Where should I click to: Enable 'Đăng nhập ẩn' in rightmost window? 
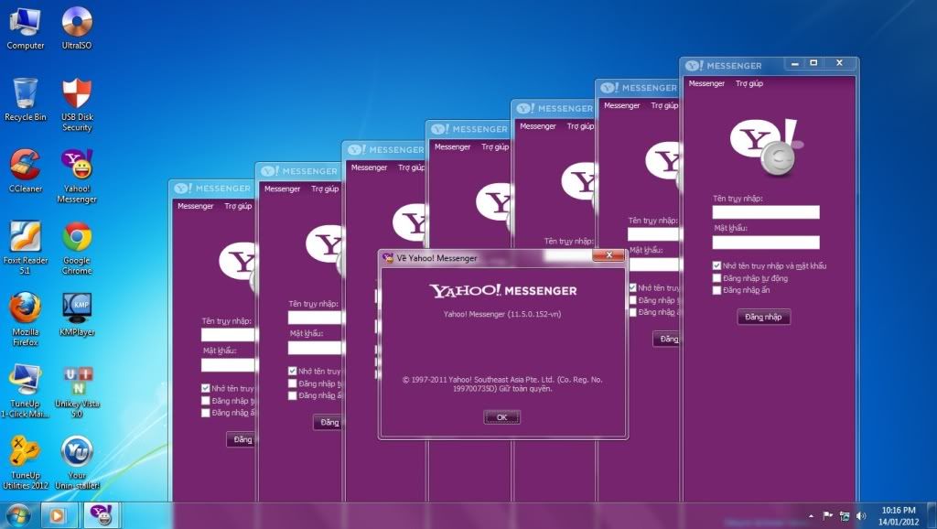tap(716, 290)
